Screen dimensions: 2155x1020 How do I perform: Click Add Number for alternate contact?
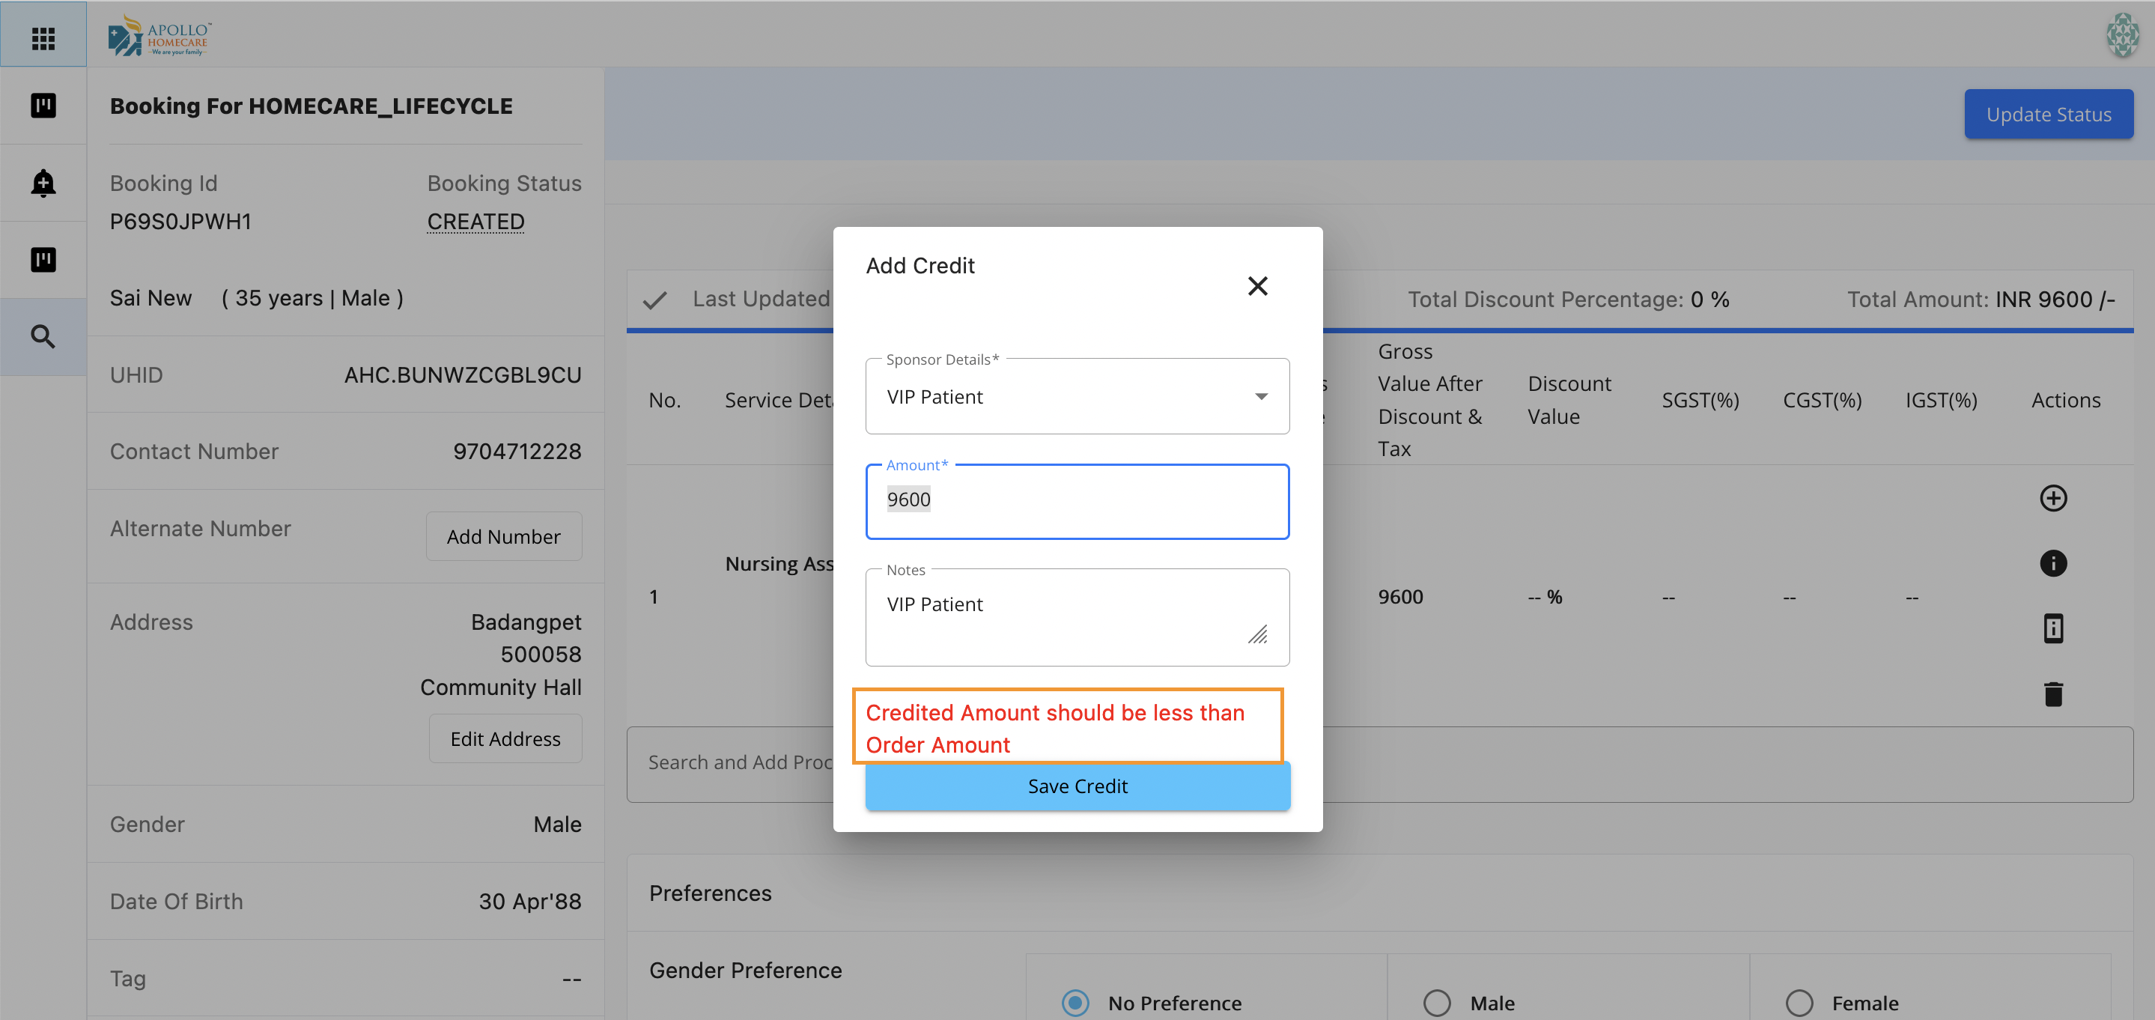[502, 536]
